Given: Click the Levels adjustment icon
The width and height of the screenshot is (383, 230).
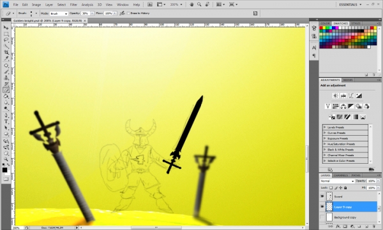Looking at the screenshot, I should click(343, 96).
